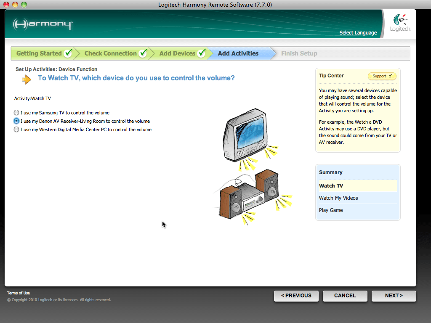This screenshot has height=323, width=431.
Task: Select Play Game in Summary list
Action: [x=331, y=210]
